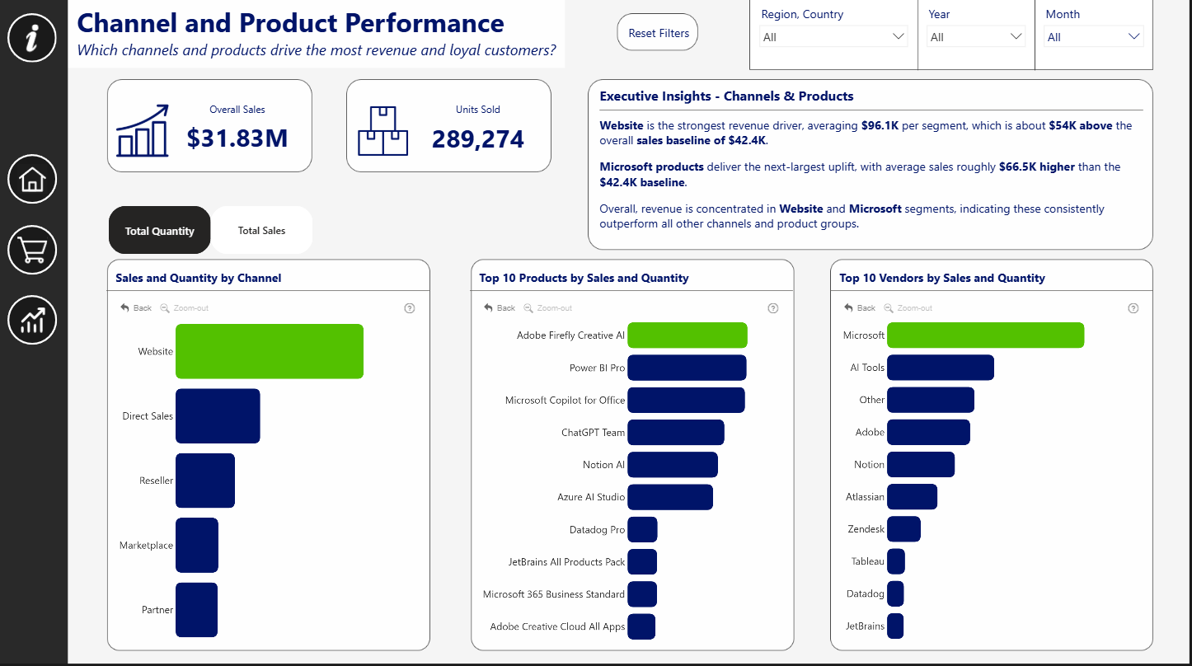
Task: Select the Tableau vendor bar
Action: coord(896,562)
